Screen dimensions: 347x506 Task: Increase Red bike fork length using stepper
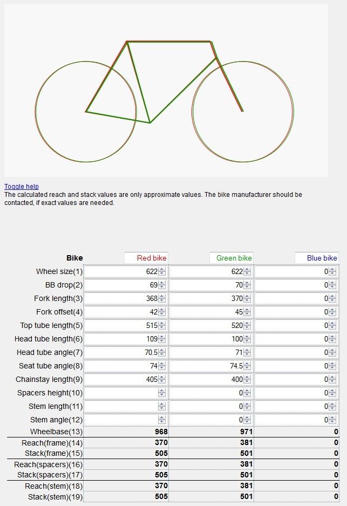click(162, 296)
